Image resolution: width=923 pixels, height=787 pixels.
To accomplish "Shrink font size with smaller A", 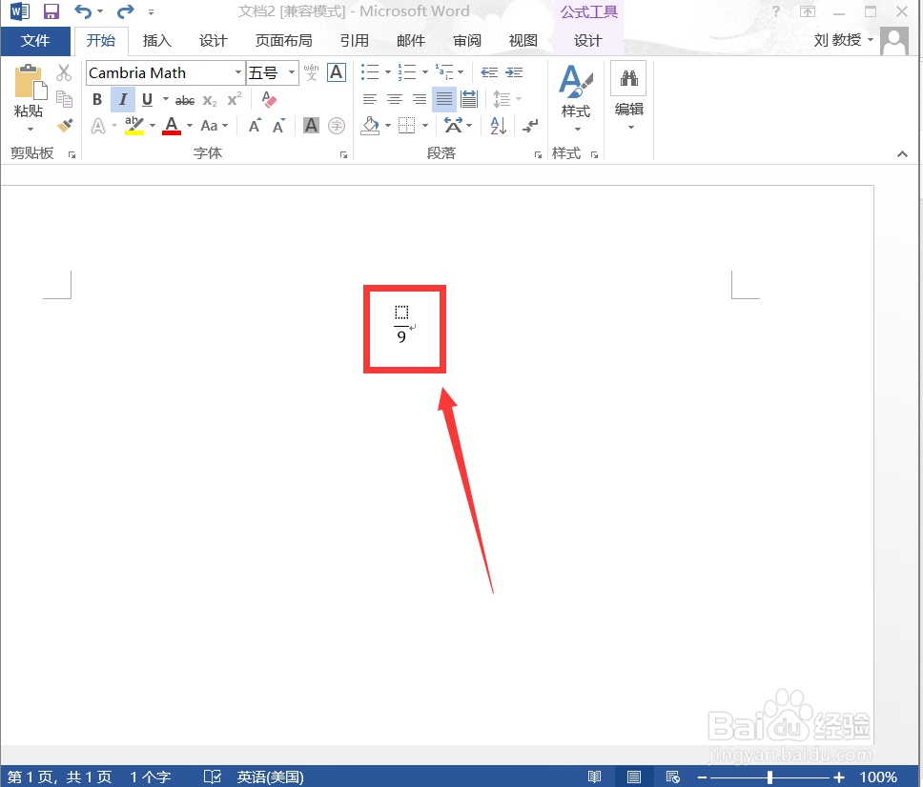I will 279,126.
